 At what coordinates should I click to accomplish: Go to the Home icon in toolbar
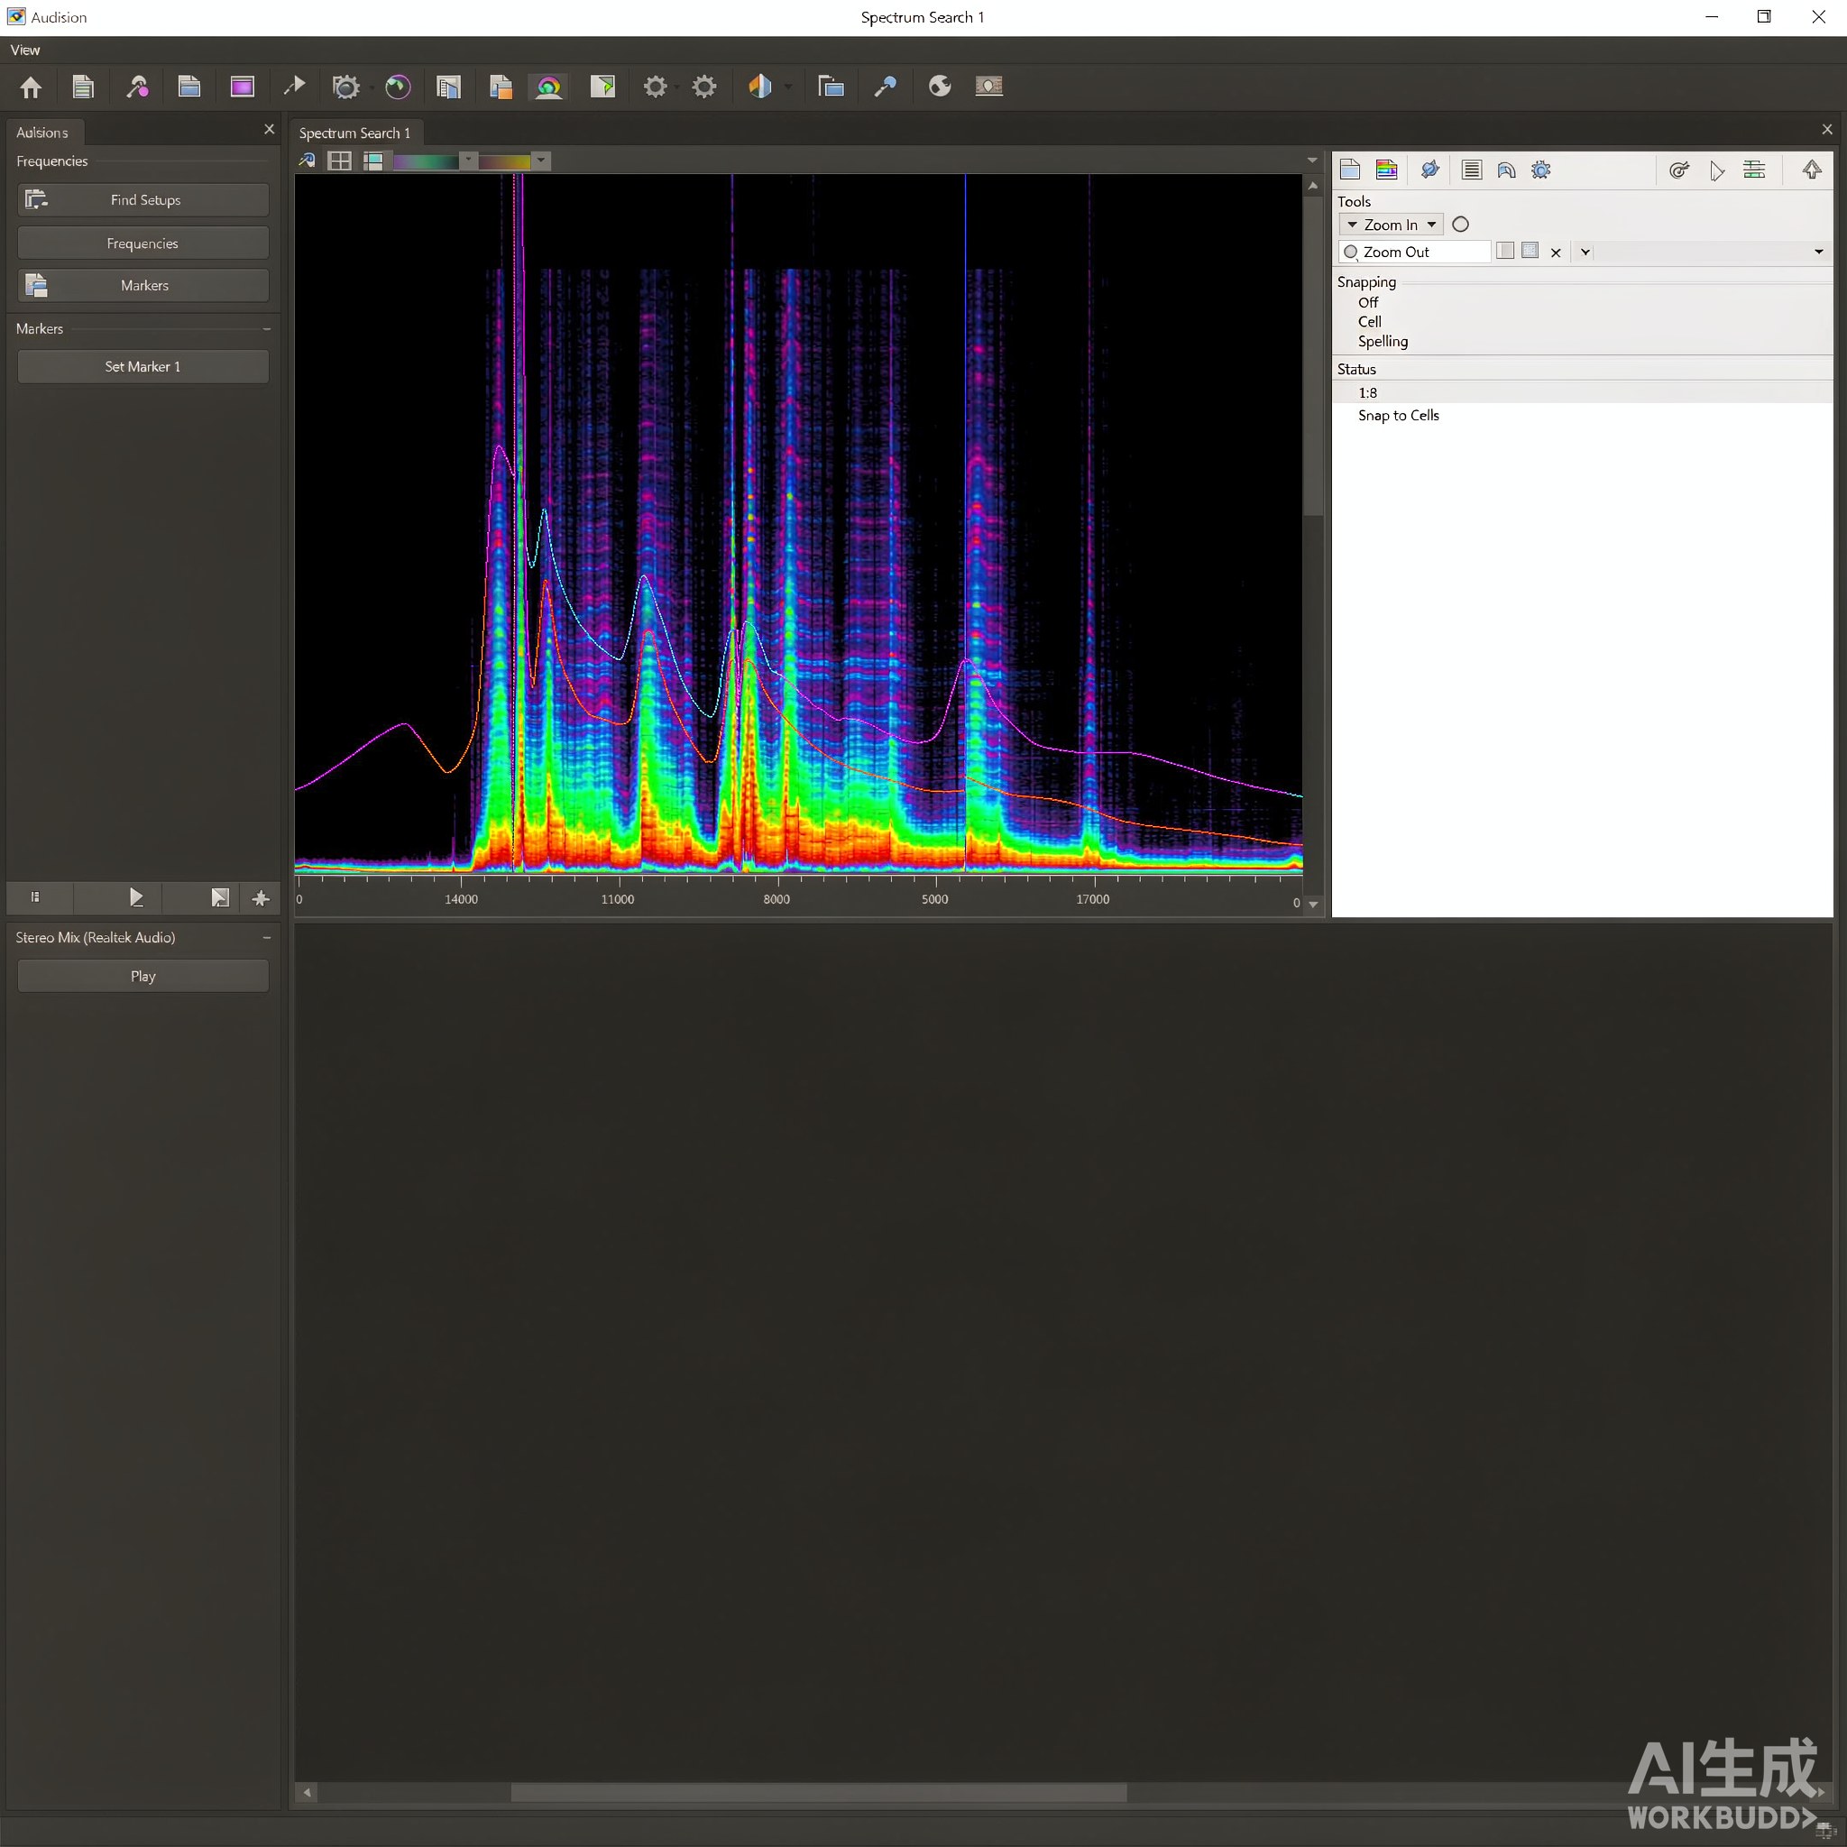click(x=31, y=87)
